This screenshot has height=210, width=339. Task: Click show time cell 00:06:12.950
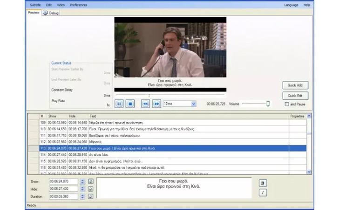57,123
